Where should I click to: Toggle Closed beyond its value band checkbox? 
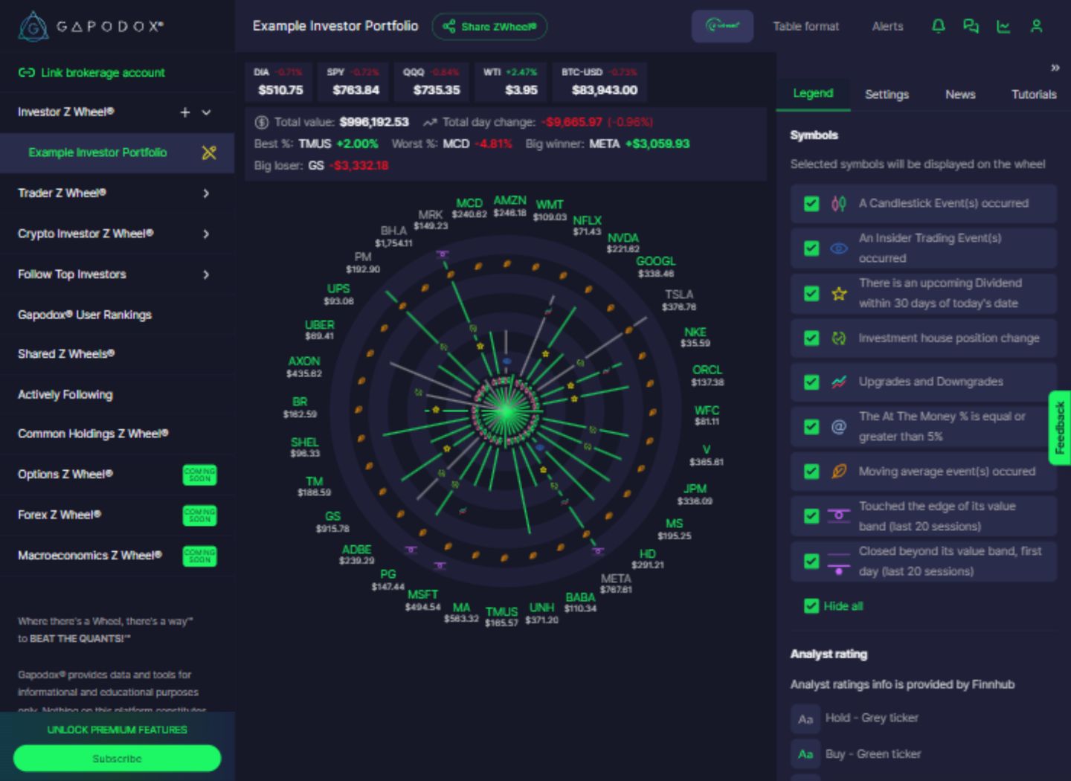[x=811, y=562]
